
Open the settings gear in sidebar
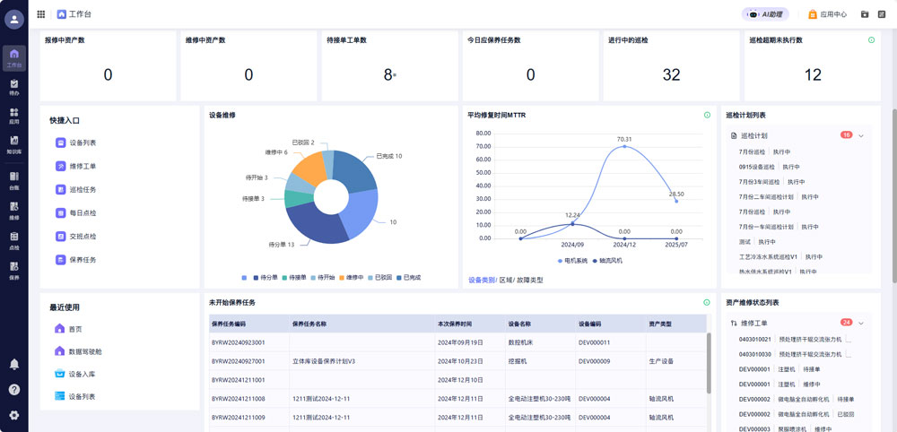coord(14,415)
